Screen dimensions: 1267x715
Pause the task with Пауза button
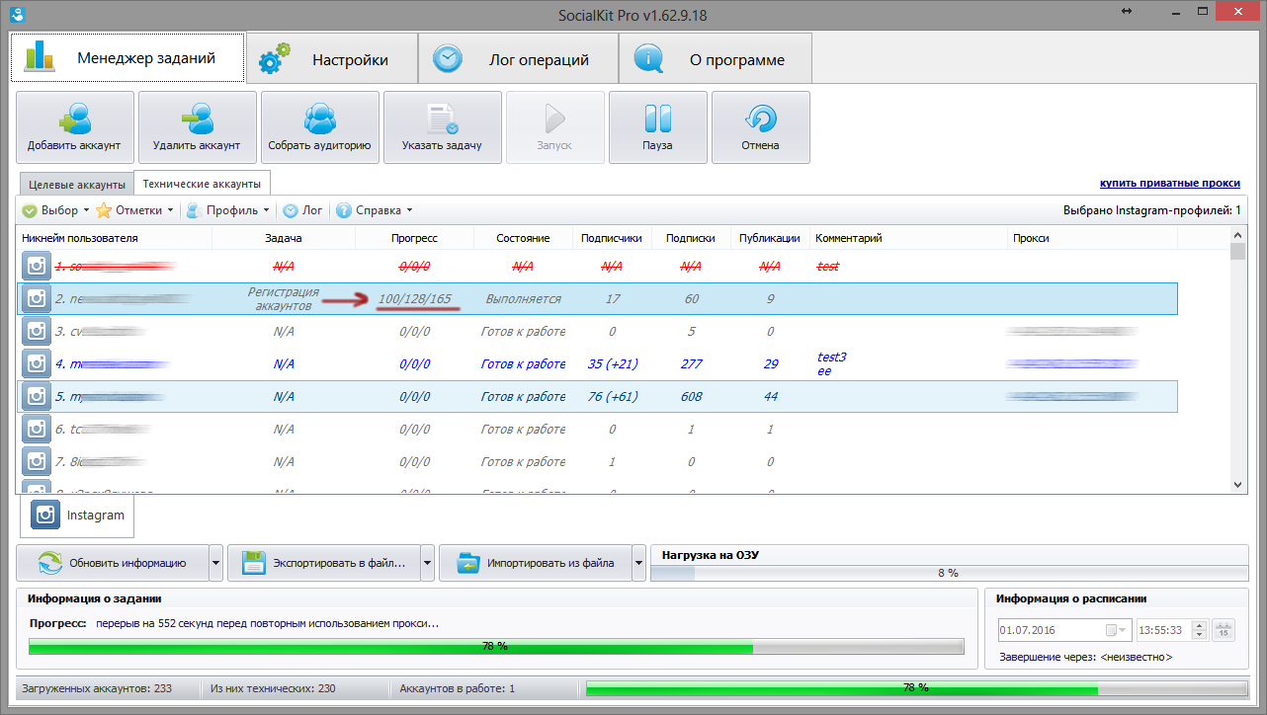click(657, 126)
